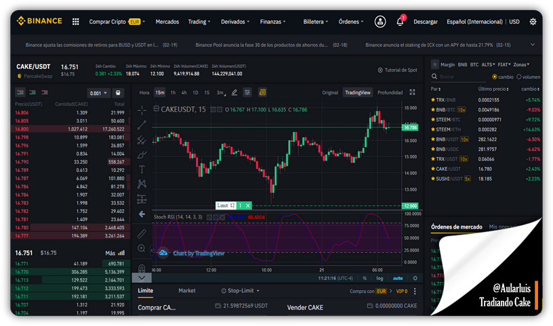Open the Derivados dropdown
Image resolution: width=553 pixels, height=326 pixels.
[235, 22]
